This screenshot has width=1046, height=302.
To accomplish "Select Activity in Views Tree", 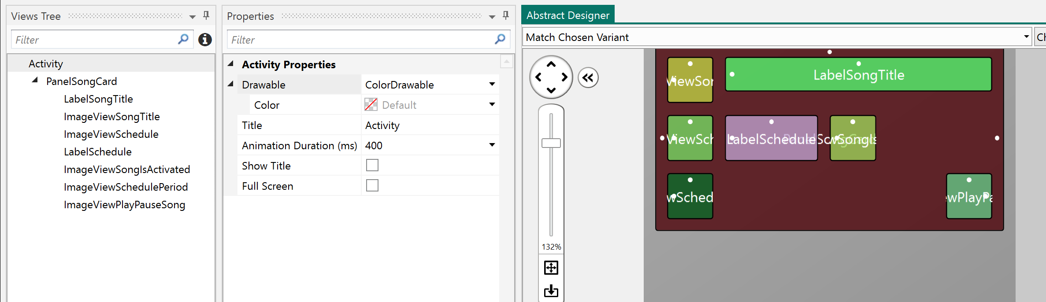I will point(46,64).
